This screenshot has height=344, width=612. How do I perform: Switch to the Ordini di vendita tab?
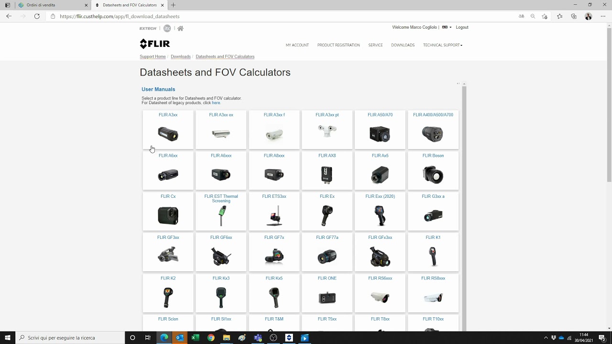point(53,5)
